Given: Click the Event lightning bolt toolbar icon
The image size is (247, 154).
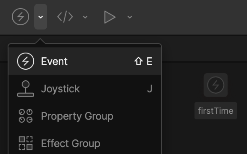Looking at the screenshot, I should click(20, 17).
